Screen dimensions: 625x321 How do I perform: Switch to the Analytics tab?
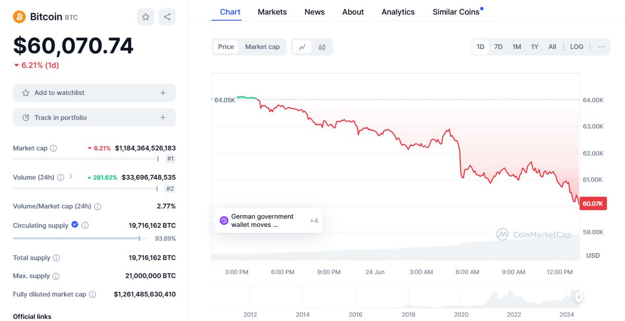398,12
